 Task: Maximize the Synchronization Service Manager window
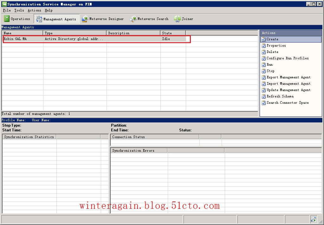pyautogui.click(x=314, y=4)
